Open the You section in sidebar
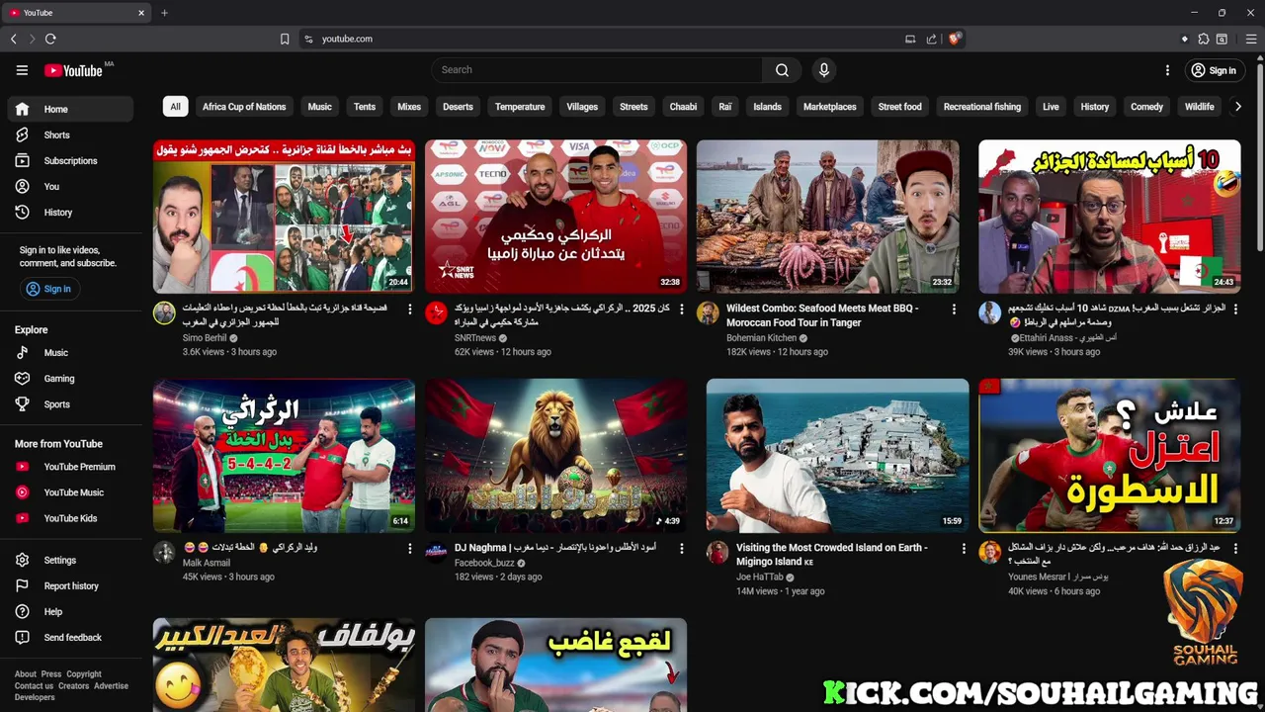 (70, 186)
